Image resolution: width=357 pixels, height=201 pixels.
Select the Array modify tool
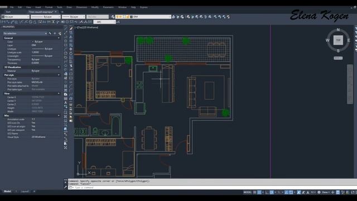(x=71, y=45)
